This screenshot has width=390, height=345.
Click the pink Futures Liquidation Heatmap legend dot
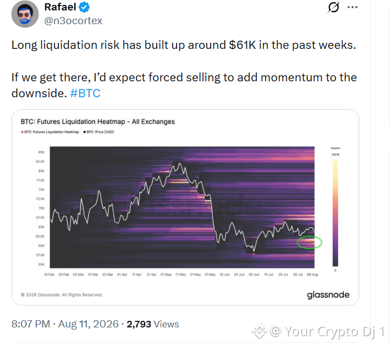(22, 132)
